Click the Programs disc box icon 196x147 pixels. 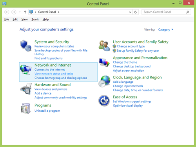(25, 108)
